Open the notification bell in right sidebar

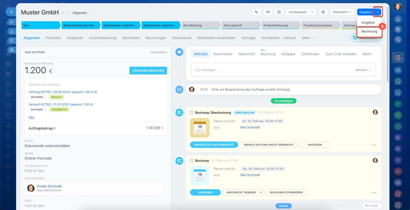click(398, 19)
